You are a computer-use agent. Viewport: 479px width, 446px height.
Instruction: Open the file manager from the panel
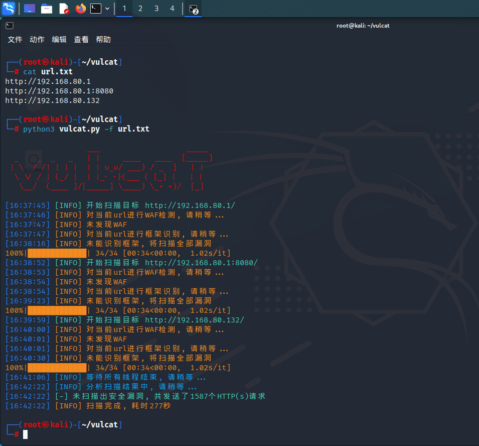click(47, 9)
